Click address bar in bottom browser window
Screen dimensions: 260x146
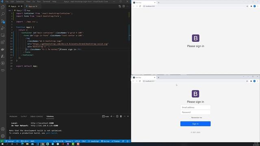coord(194,81)
